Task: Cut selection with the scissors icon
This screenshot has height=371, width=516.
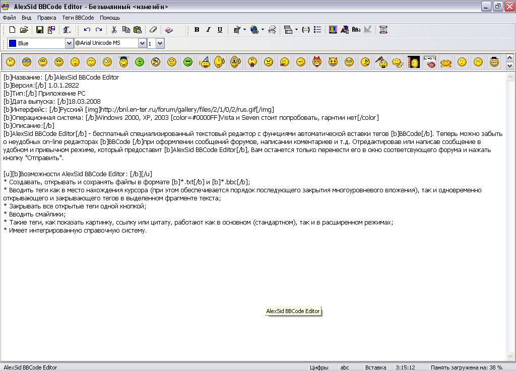Action: [x=114, y=30]
